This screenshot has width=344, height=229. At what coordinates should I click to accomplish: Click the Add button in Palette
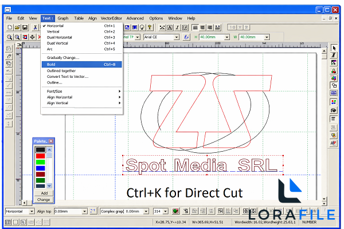(x=44, y=193)
